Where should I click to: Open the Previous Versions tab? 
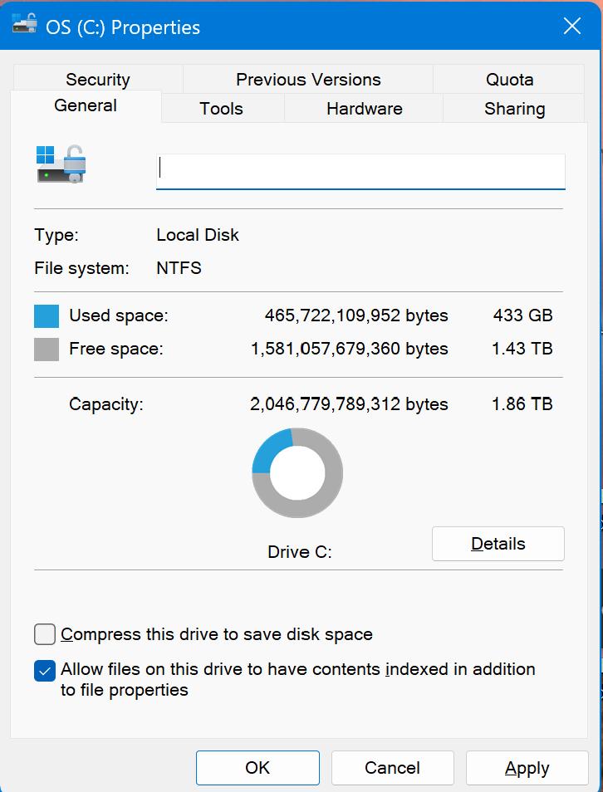[308, 80]
